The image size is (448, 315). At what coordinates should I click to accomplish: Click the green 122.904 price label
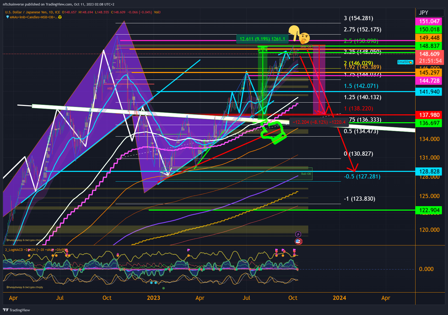[429, 210]
